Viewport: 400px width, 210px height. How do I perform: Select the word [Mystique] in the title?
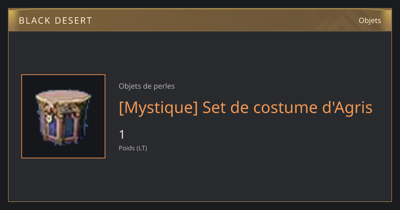(158, 107)
